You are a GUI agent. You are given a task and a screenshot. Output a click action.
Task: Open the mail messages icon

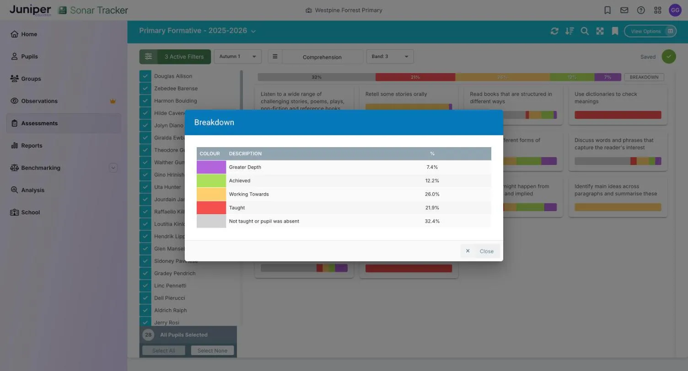624,10
